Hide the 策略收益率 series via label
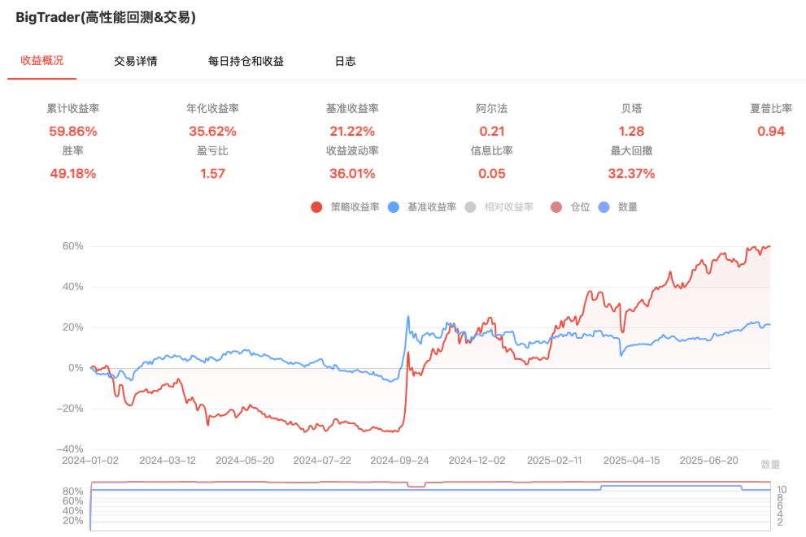Viewport: 806px width, 537px height. (355, 207)
